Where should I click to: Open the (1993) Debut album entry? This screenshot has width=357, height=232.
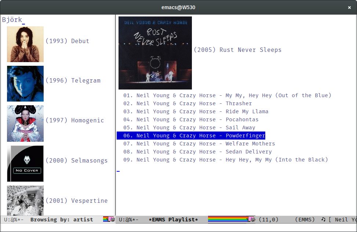[67, 41]
